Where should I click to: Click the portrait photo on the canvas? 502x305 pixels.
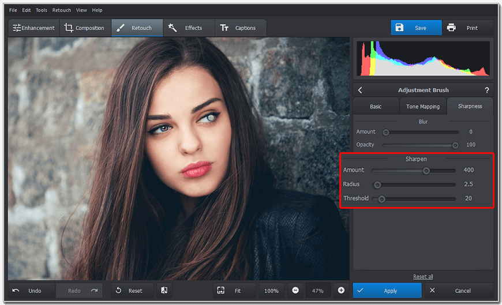click(179, 159)
